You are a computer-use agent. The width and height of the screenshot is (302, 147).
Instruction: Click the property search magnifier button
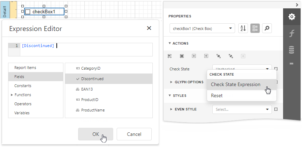click(267, 29)
